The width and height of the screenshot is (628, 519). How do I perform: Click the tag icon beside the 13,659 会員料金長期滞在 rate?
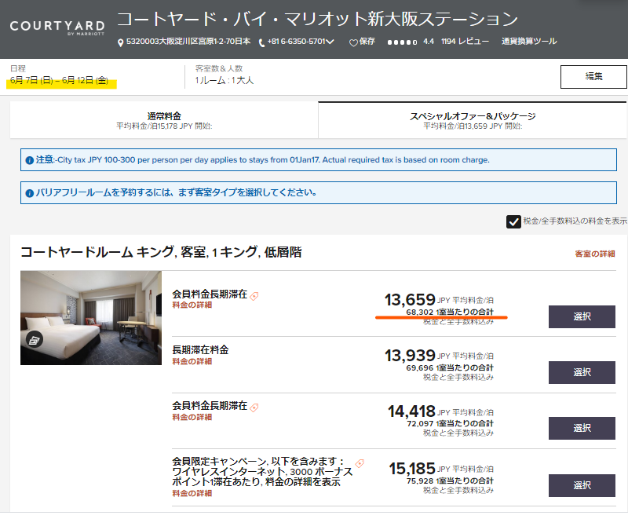pyautogui.click(x=254, y=296)
